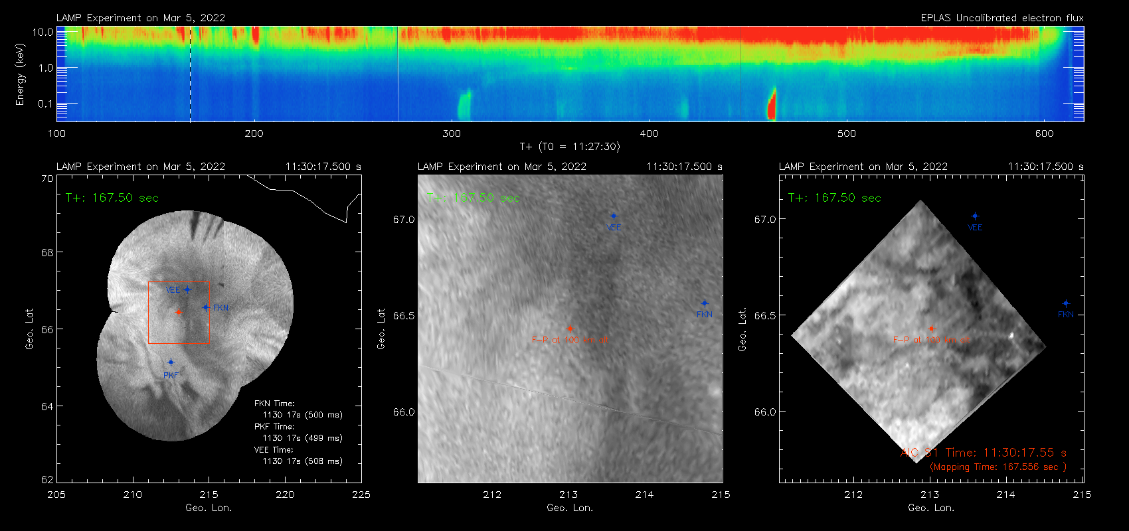Click the red top edge of zoom rectangle
The width and height of the screenshot is (1129, 531).
(x=178, y=282)
